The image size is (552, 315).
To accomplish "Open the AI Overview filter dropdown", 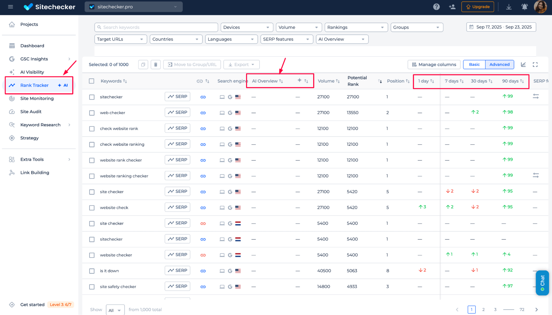I will 342,39.
